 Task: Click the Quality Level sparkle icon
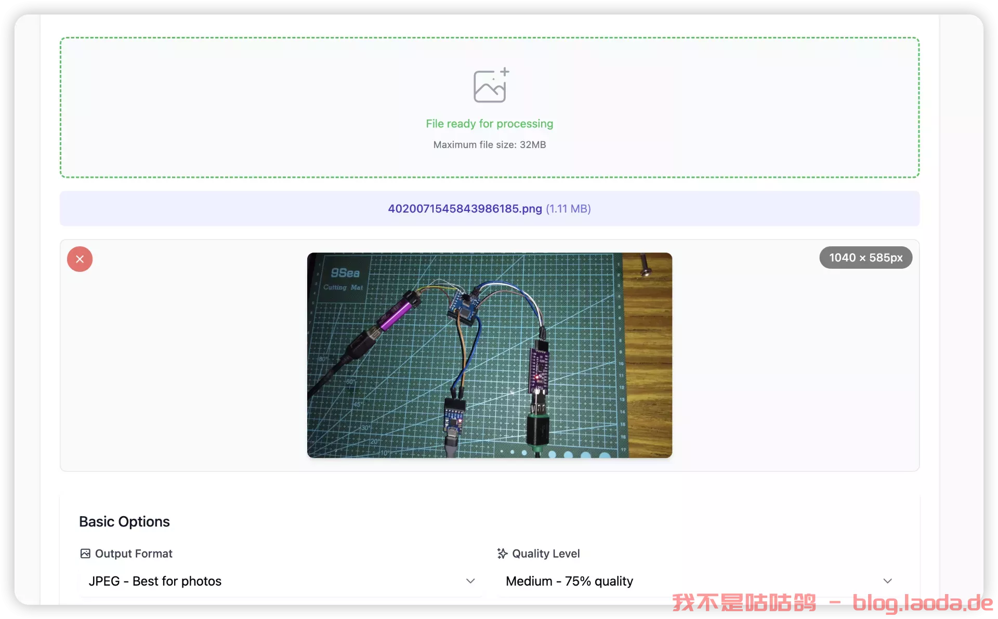(502, 554)
